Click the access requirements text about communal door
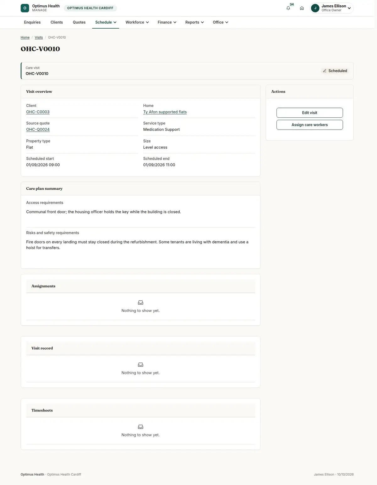The height and width of the screenshot is (485, 377). [104, 212]
